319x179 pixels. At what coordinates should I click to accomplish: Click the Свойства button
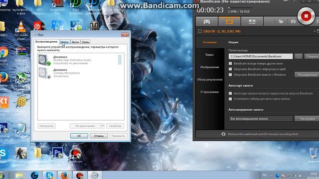pyautogui.click(x=115, y=126)
